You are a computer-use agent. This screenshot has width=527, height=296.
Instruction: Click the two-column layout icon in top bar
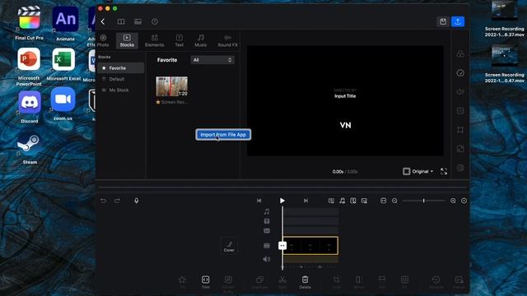point(121,22)
